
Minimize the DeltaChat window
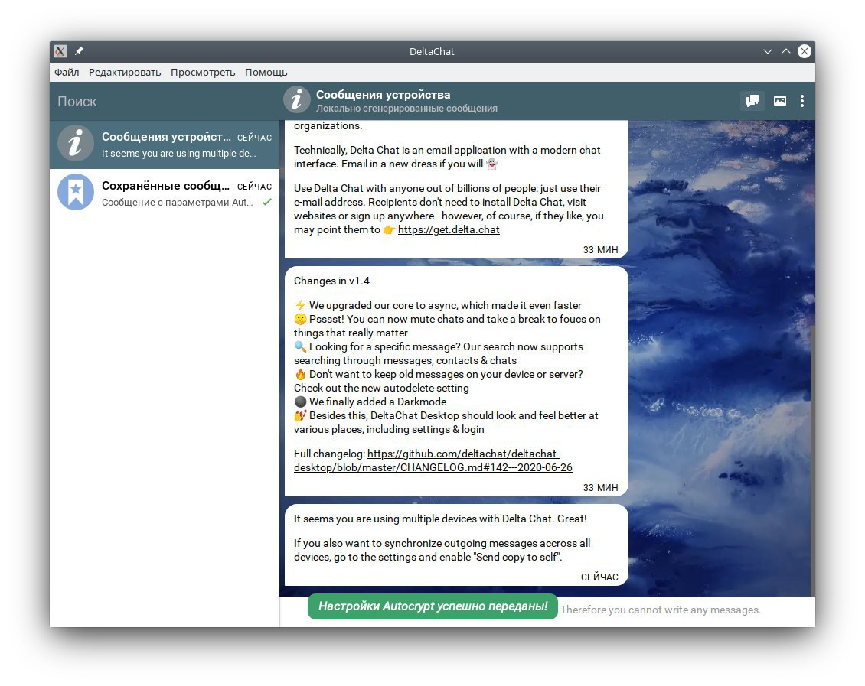tap(767, 51)
